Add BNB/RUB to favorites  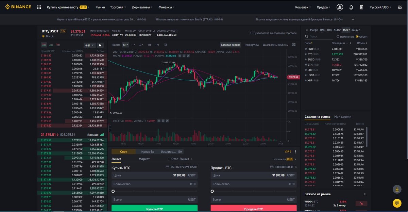pyautogui.click(x=306, y=49)
